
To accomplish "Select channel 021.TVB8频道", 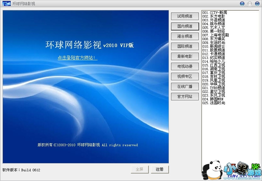I will click(x=214, y=88).
